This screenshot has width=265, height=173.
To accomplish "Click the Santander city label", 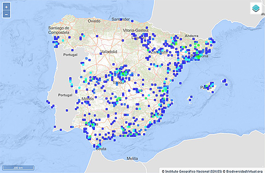I will [120, 19].
